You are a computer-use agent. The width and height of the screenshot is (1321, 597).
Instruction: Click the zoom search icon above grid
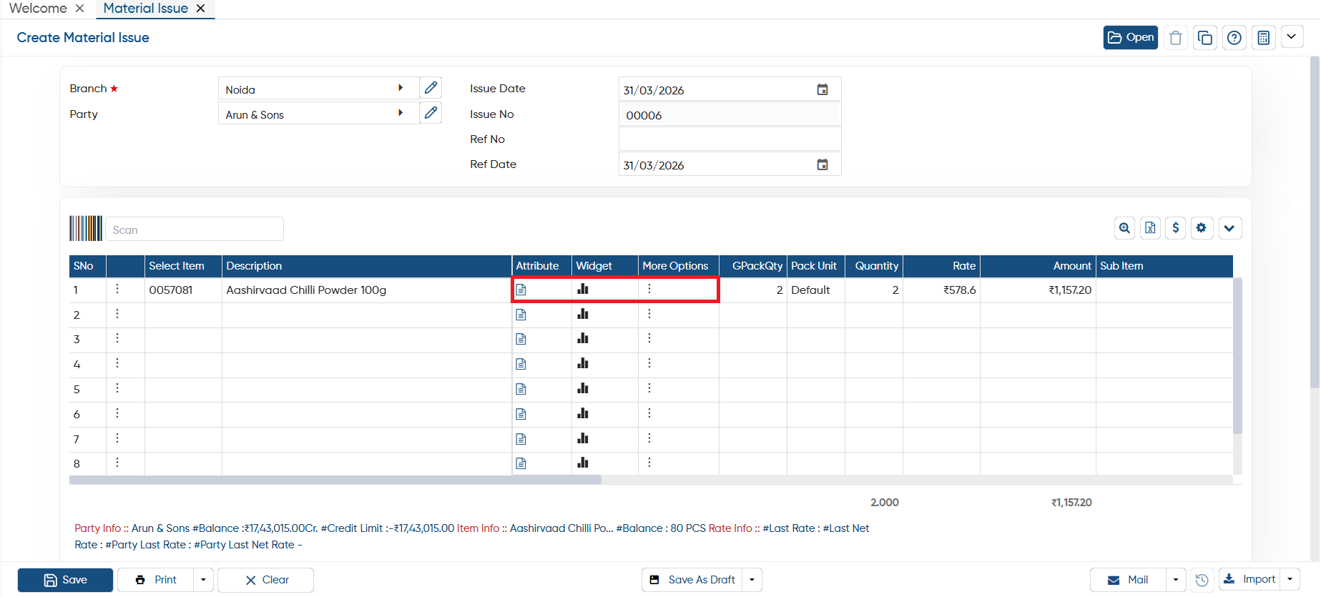(x=1125, y=228)
